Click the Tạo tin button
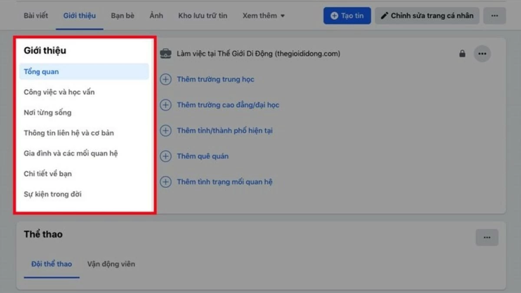This screenshot has width=521, height=293. 347,15
